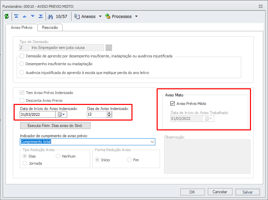Decrease Dias de Aviso Indenizado stepper
This screenshot has height=200, width=268.
[x=109, y=116]
